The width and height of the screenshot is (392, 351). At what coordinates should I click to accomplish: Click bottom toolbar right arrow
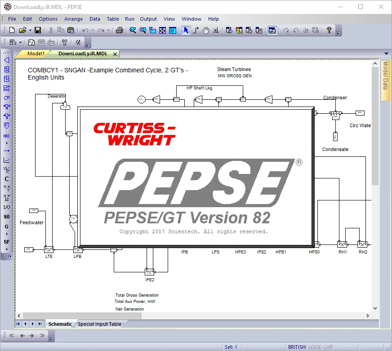(x=31, y=336)
